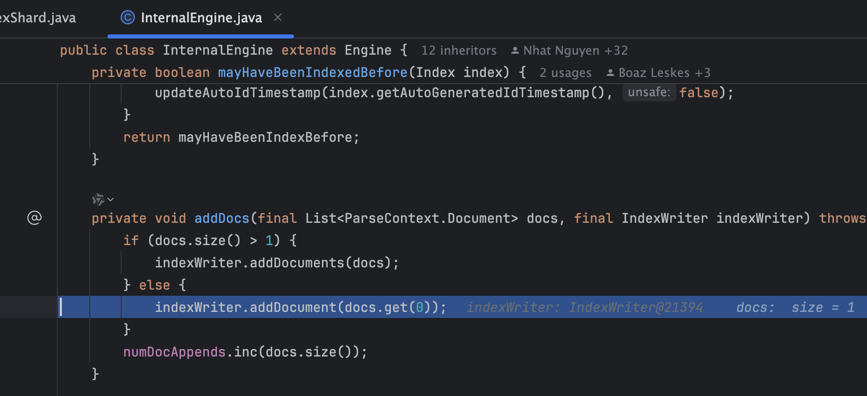Click the indexWriter.addDocuments(docs) line
This screenshot has height=396, width=867.
[277, 263]
